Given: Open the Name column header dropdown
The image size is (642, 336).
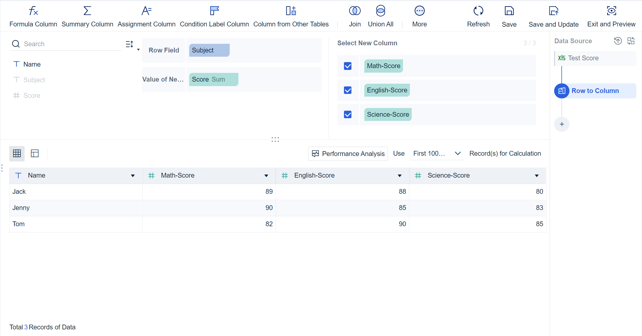Looking at the screenshot, I should (x=133, y=176).
